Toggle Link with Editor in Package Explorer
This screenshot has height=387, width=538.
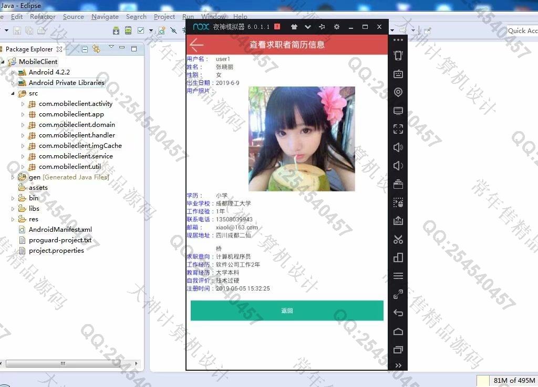click(97, 49)
